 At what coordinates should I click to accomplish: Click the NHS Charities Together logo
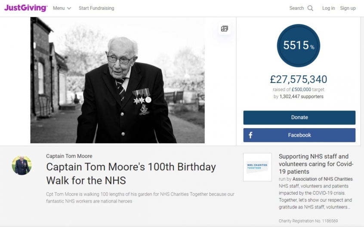[257, 167]
